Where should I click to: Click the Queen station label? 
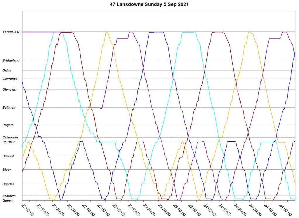pos(7,201)
